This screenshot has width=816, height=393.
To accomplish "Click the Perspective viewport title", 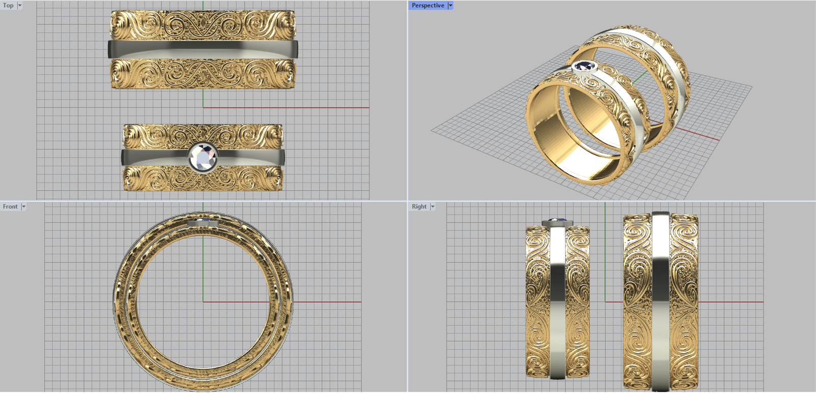I will pyautogui.click(x=427, y=6).
